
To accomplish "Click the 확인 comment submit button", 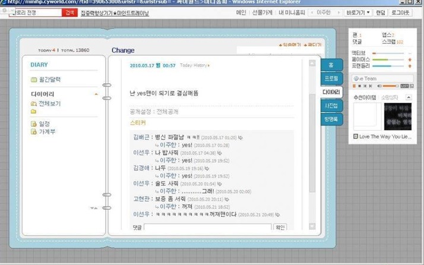I will [280, 227].
